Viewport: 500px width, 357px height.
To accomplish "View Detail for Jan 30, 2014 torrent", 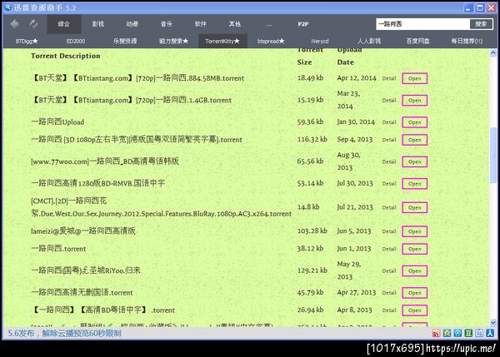I will coord(389,122).
